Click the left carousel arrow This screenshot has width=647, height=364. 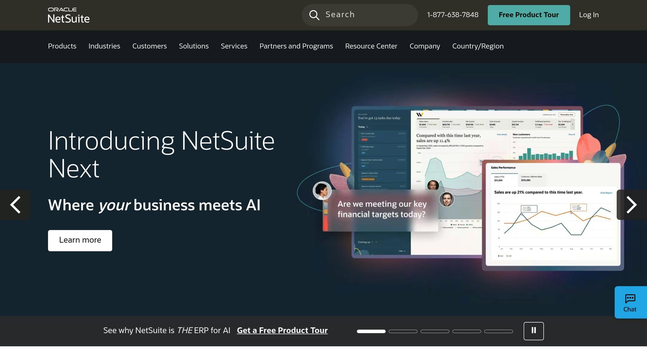15,205
